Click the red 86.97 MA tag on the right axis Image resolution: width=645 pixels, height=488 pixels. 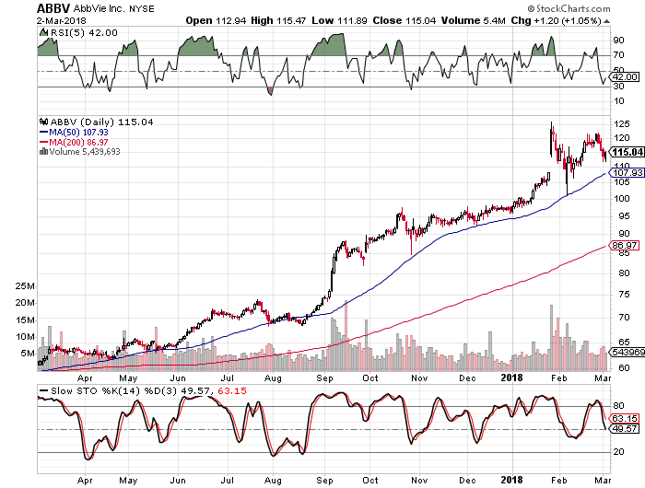tap(625, 246)
